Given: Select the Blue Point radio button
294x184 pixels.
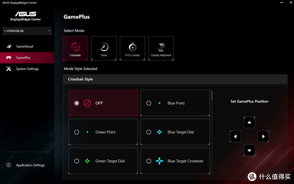Looking at the screenshot, I should coord(149,103).
